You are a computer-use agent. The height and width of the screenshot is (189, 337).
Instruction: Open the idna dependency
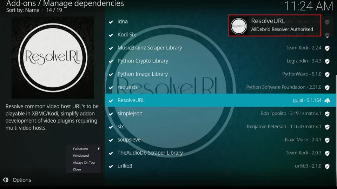pyautogui.click(x=220, y=22)
